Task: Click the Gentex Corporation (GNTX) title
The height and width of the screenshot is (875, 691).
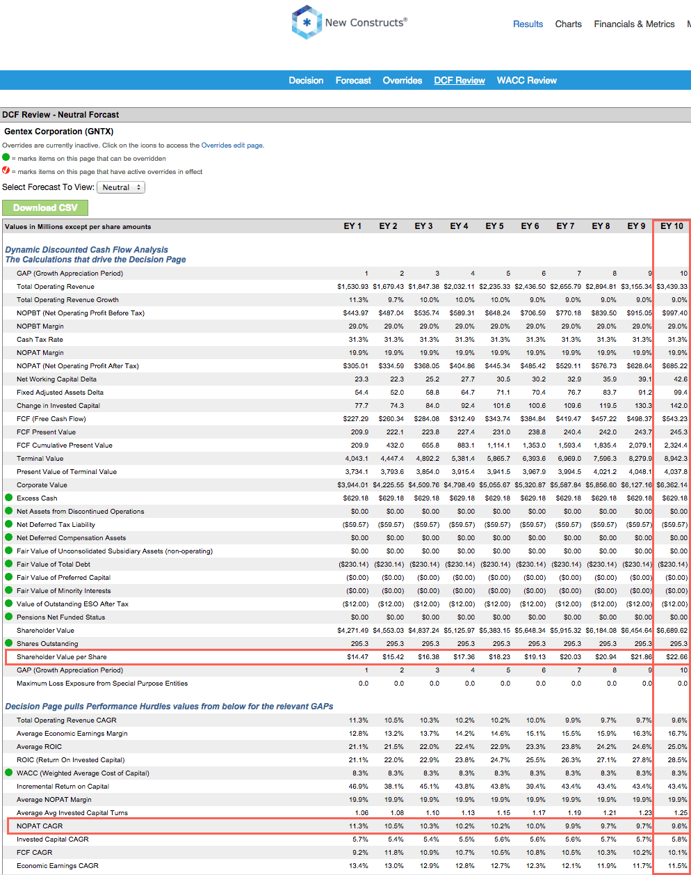Action: [59, 131]
